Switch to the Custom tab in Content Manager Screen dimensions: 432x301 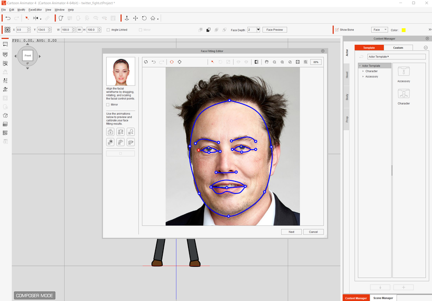[398, 48]
